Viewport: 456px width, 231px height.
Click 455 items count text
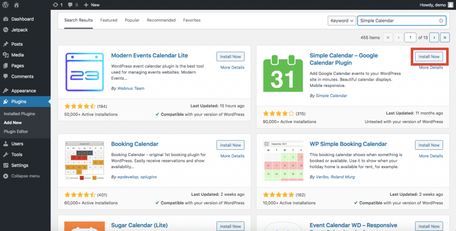pyautogui.click(x=370, y=37)
